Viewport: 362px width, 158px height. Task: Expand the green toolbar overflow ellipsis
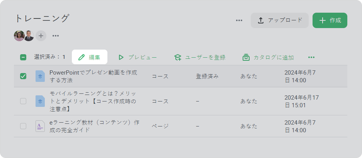(x=311, y=57)
